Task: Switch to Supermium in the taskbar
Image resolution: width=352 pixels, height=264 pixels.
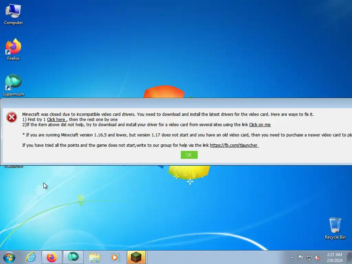Action: 73,257
